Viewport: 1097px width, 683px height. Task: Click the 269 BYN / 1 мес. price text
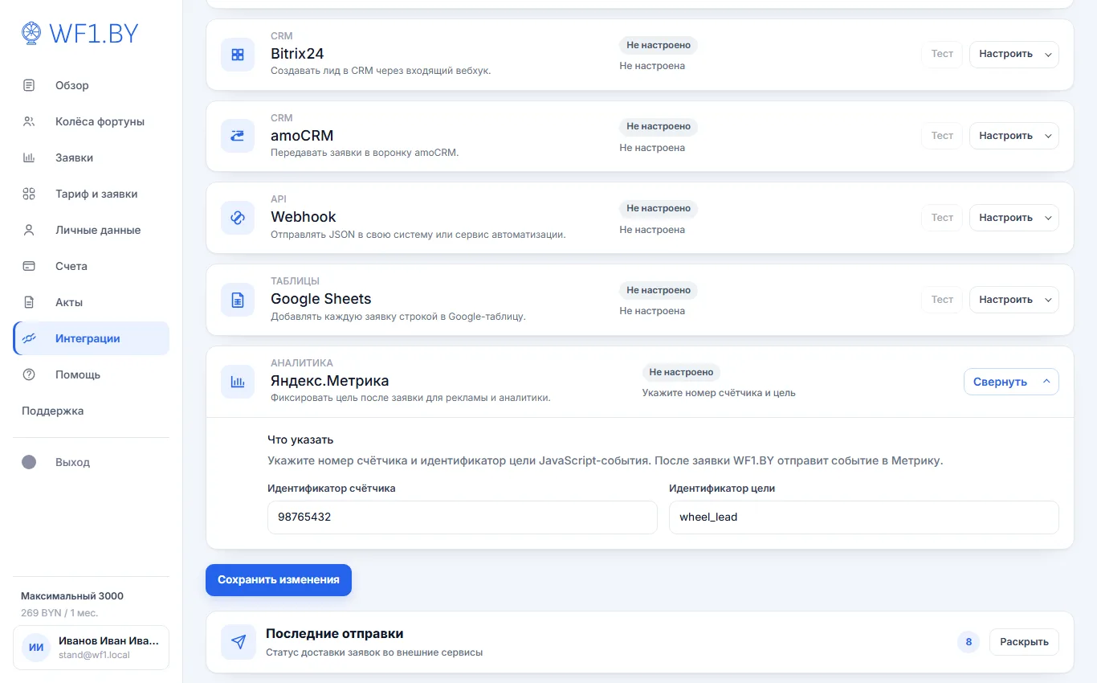[59, 613]
